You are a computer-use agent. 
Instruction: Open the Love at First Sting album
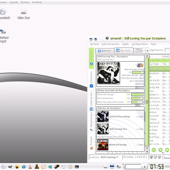coord(119,116)
